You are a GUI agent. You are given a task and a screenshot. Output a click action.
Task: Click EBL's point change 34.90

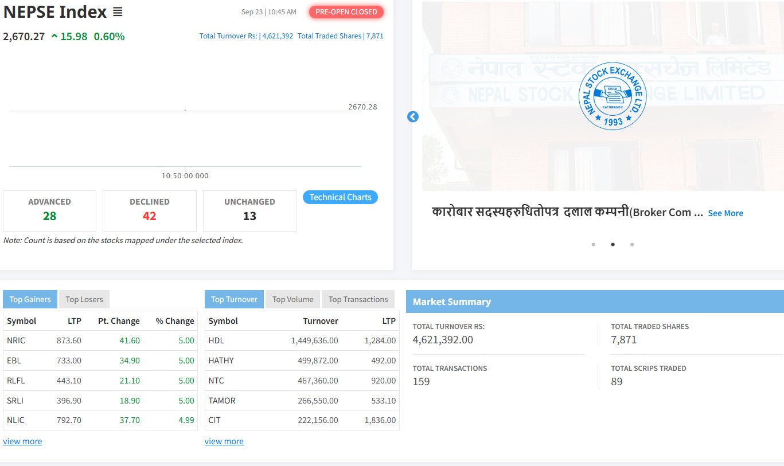[x=130, y=361]
